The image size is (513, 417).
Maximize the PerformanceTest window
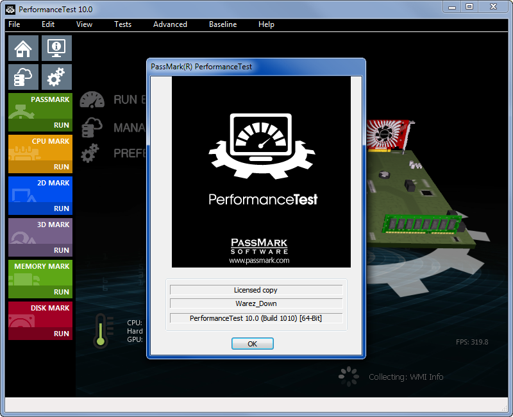pyautogui.click(x=469, y=7)
